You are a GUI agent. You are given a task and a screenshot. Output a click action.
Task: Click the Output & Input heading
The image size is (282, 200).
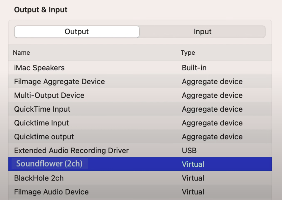click(x=41, y=10)
